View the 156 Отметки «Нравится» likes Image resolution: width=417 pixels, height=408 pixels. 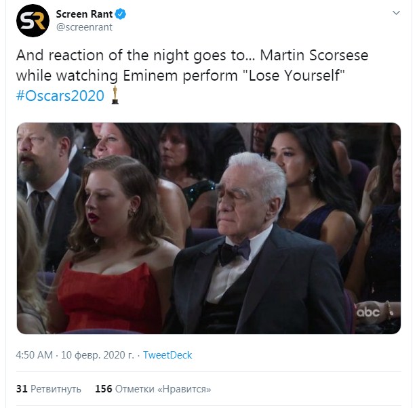(x=153, y=389)
